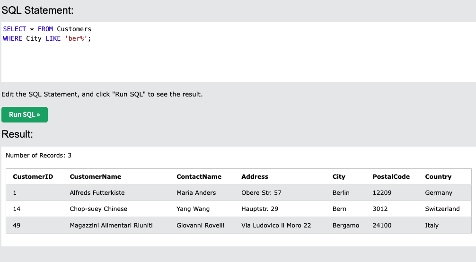Click the address Hauptstr. 29
476x262 pixels.
260,209
